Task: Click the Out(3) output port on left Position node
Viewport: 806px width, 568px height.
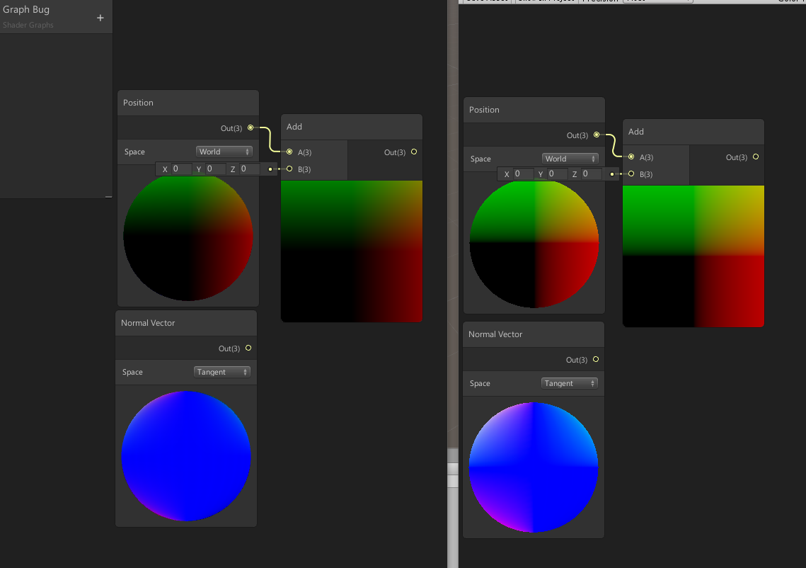Action: click(249, 128)
